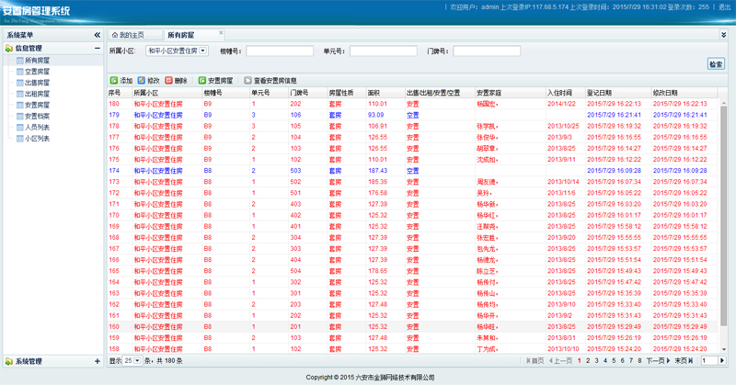Click the 面积 column header
Screen dimensions: 736x385
coord(374,93)
